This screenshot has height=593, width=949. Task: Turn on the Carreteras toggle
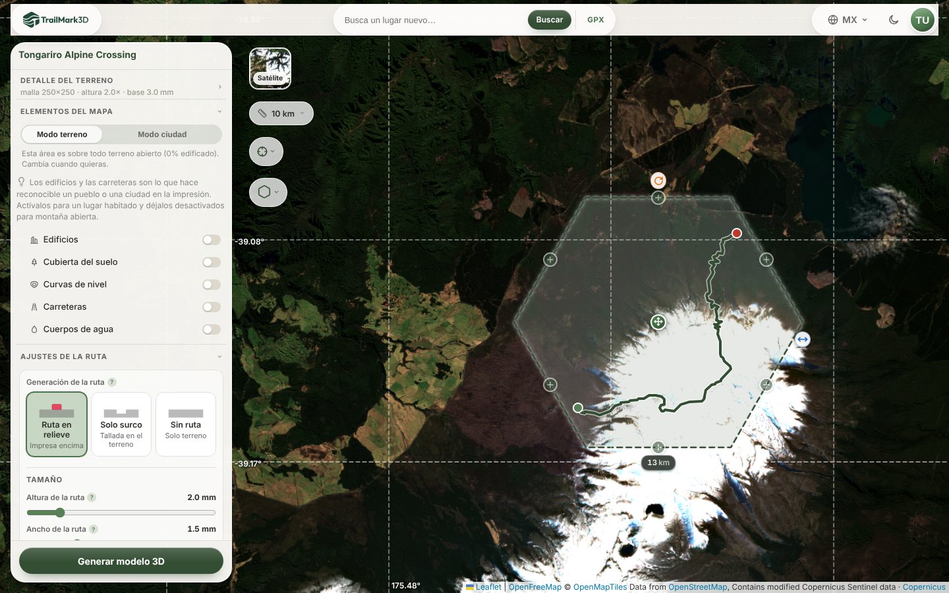tap(212, 307)
